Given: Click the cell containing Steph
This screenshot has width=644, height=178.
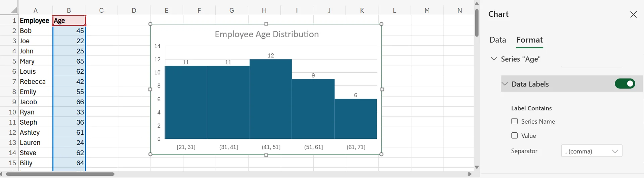Looking at the screenshot, I should pos(36,122).
